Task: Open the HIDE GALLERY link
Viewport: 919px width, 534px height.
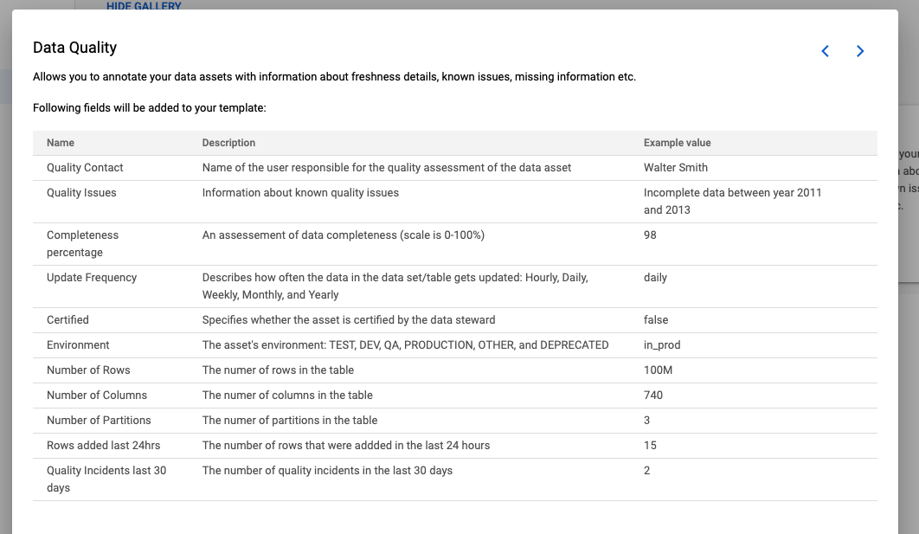Action: pyautogui.click(x=144, y=6)
